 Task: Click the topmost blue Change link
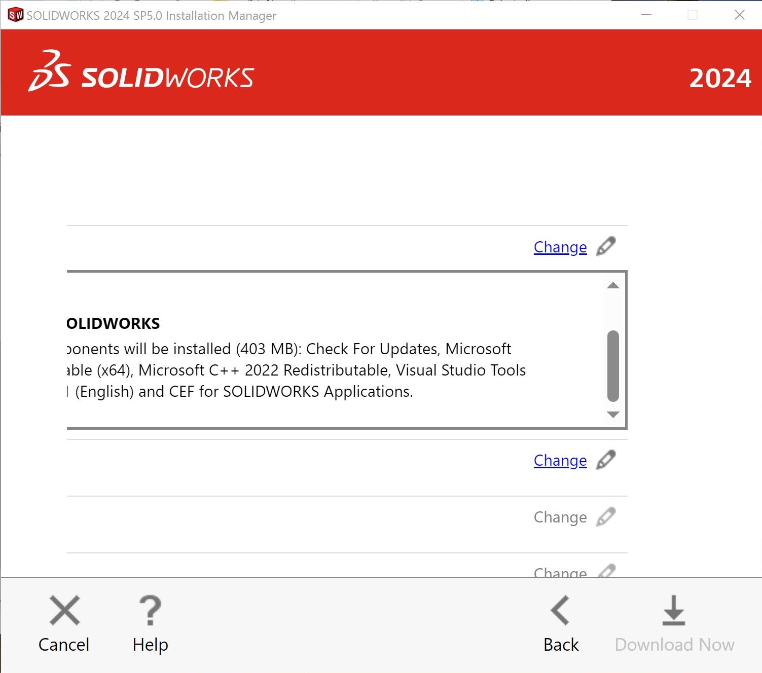pos(560,247)
